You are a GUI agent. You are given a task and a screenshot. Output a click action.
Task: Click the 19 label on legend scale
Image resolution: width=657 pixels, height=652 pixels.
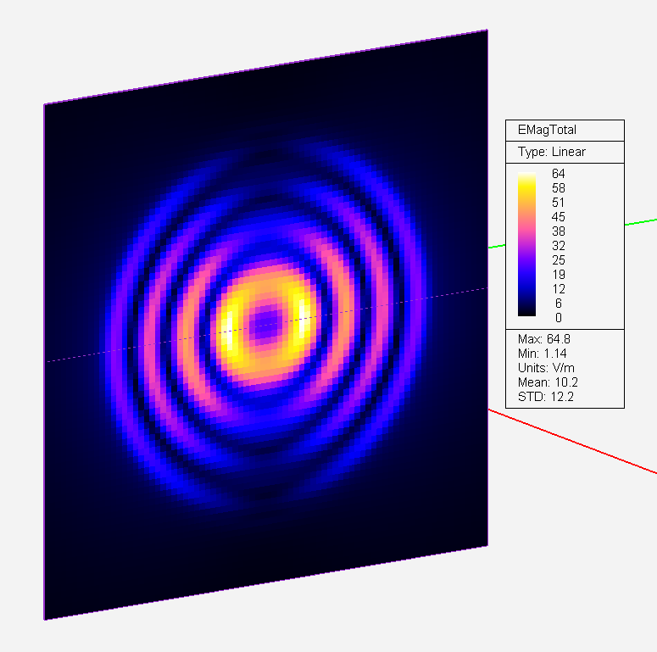pos(558,275)
